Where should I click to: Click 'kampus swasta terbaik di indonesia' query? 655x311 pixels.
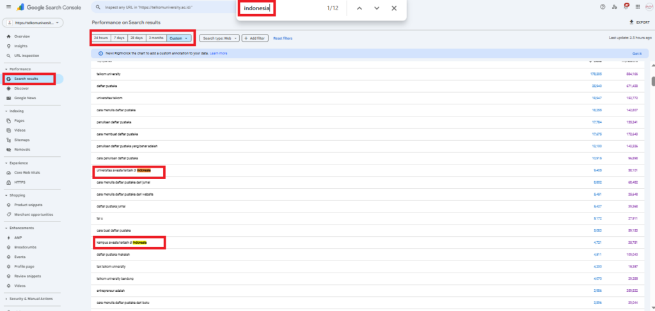(x=368, y=243)
